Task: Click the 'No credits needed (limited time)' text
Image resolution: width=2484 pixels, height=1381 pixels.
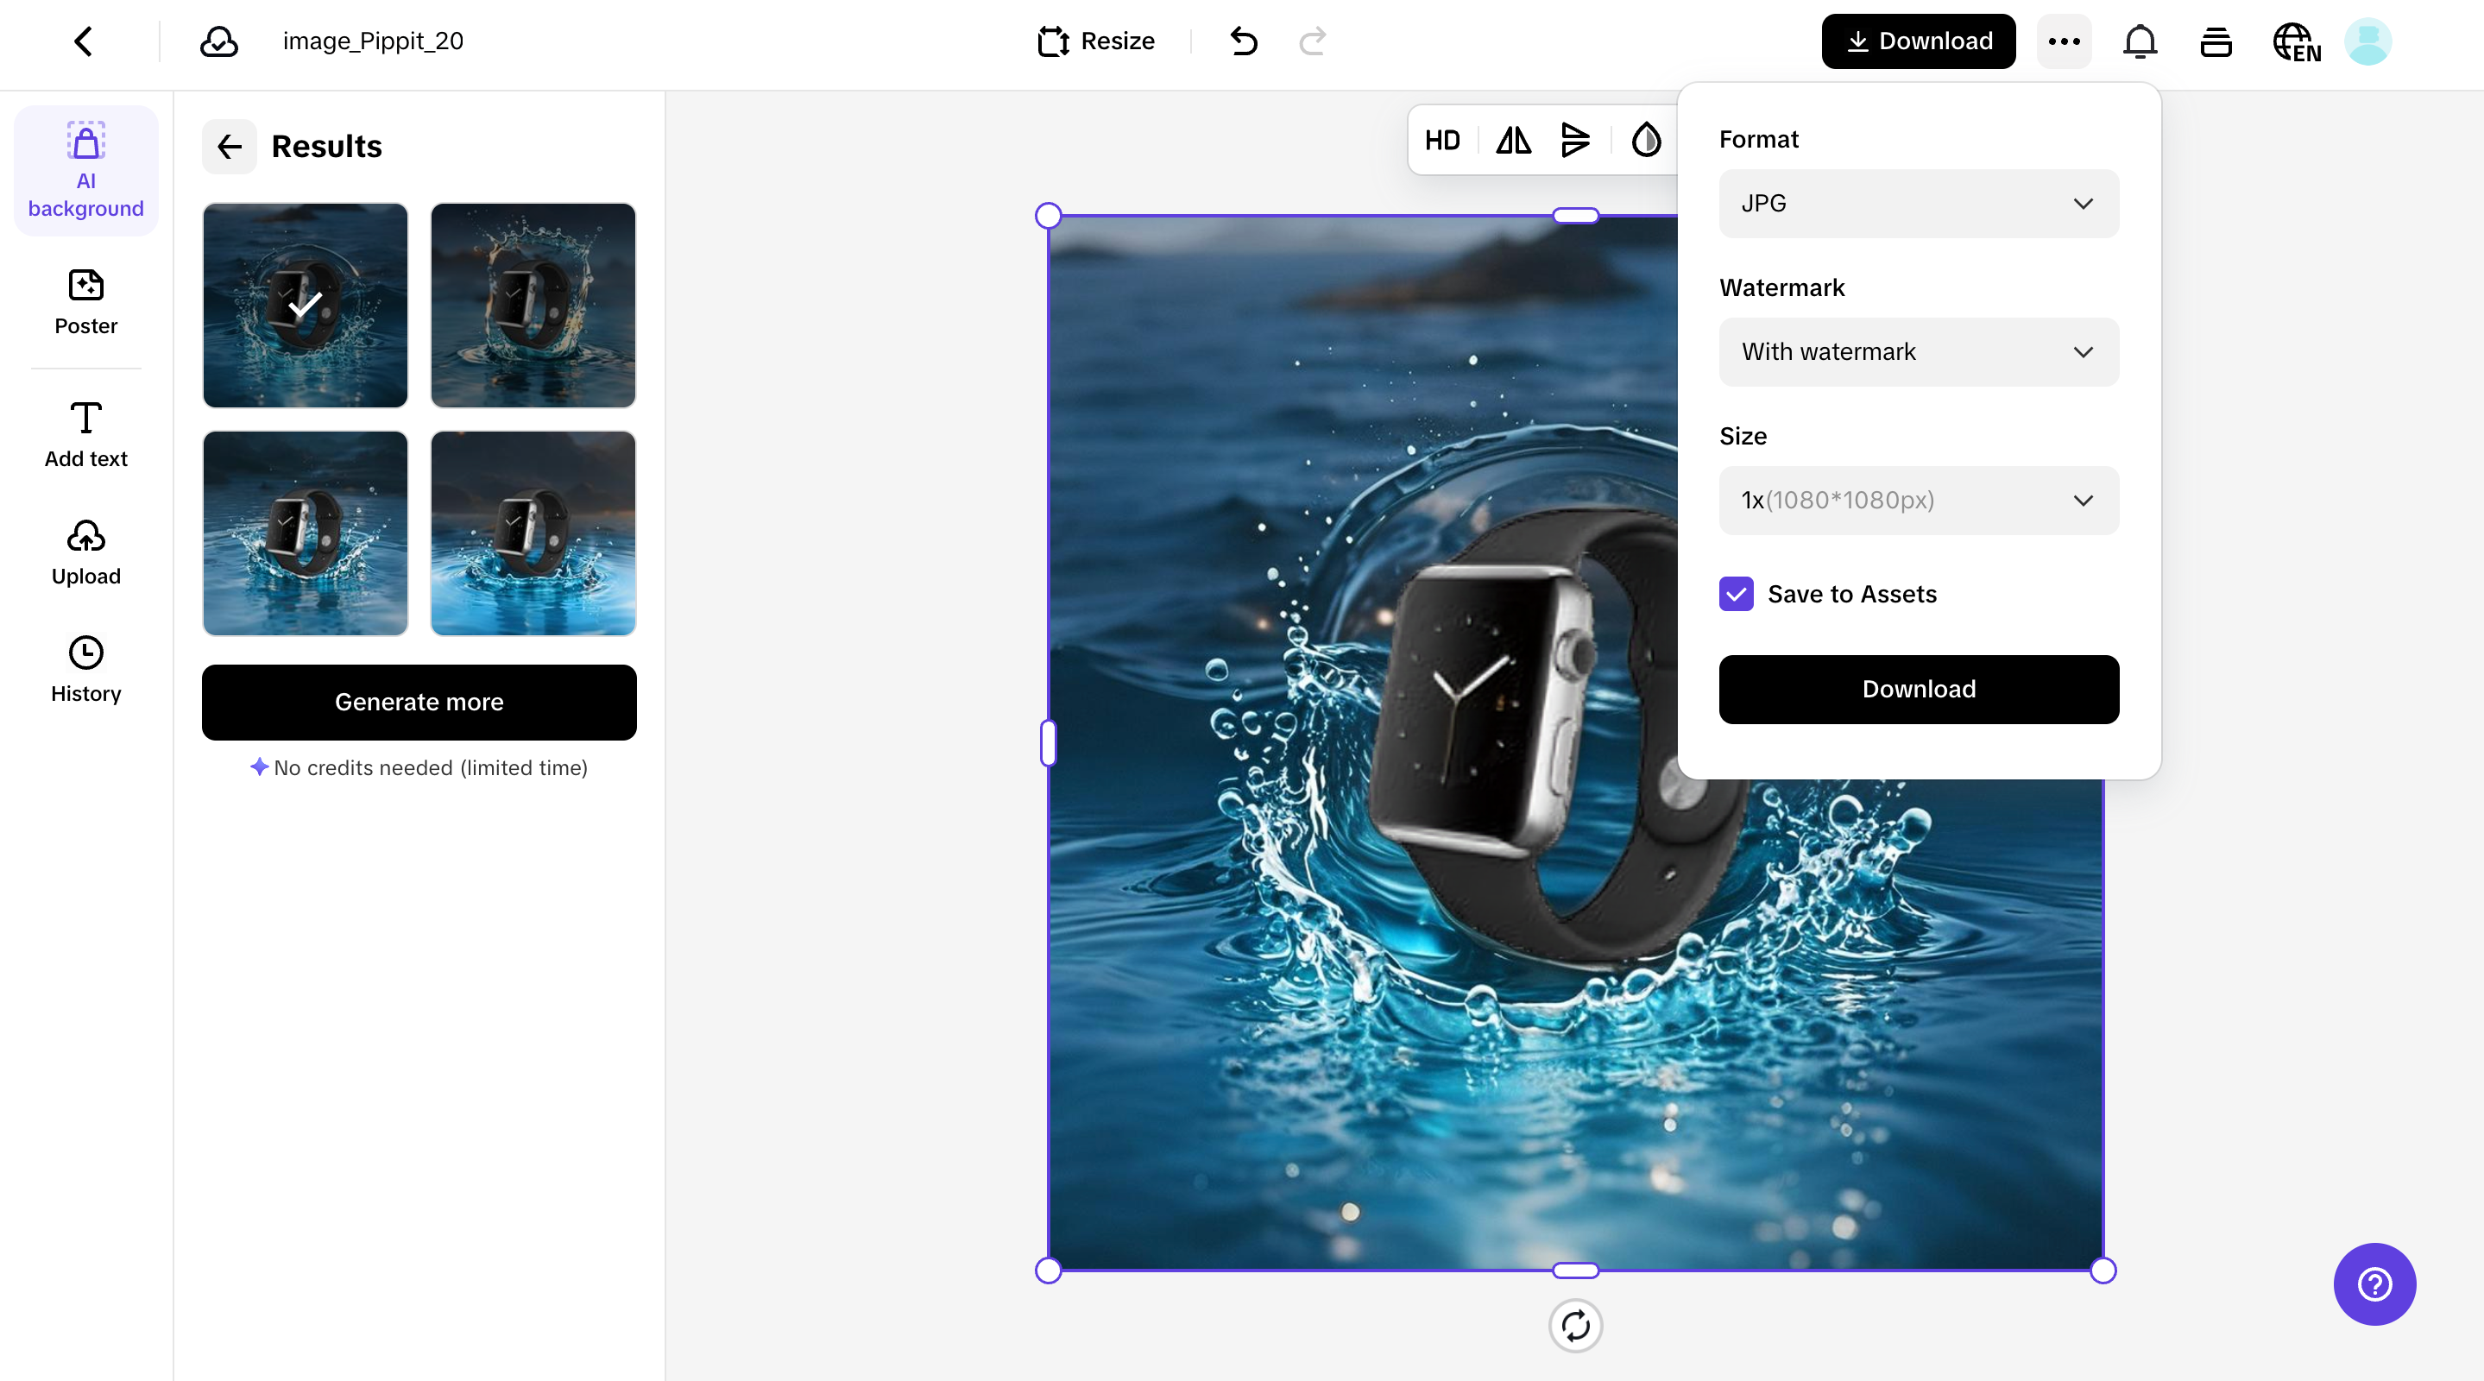Action: click(431, 767)
